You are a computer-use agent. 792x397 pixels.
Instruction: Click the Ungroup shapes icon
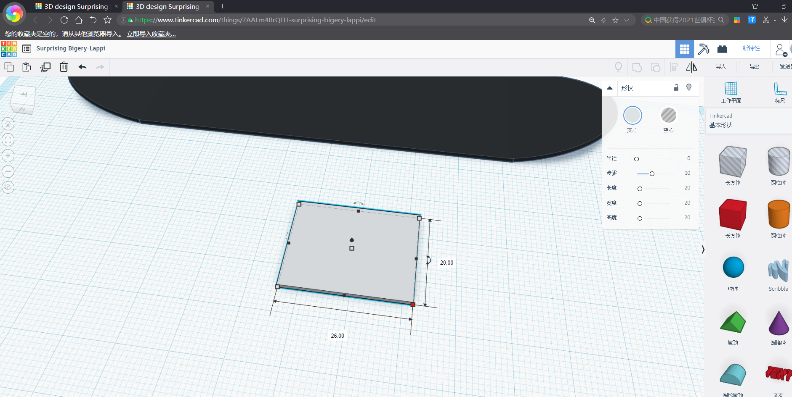[x=655, y=67]
